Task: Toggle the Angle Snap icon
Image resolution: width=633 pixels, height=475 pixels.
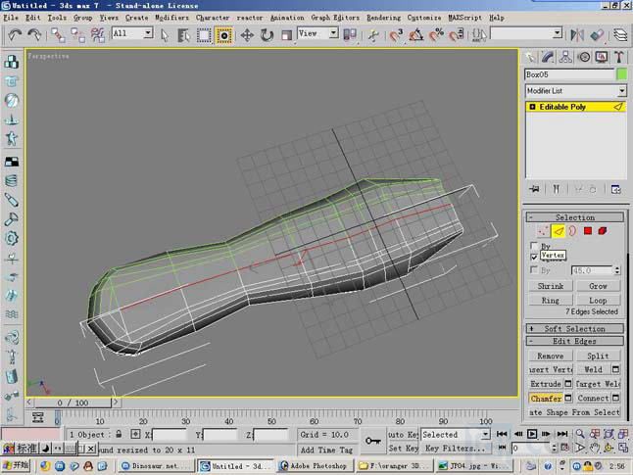Action: tap(415, 35)
